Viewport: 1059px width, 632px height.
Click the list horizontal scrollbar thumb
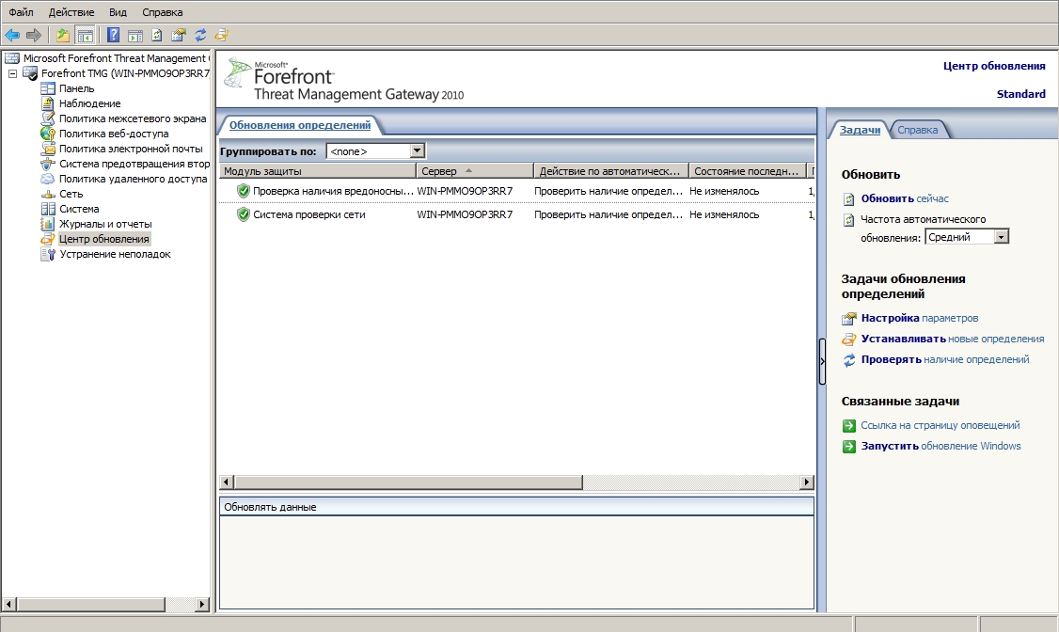point(408,482)
